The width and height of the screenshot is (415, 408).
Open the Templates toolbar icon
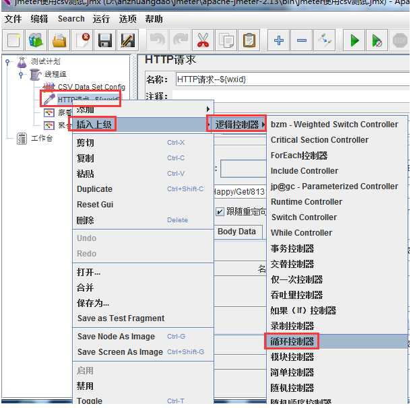pos(36,40)
